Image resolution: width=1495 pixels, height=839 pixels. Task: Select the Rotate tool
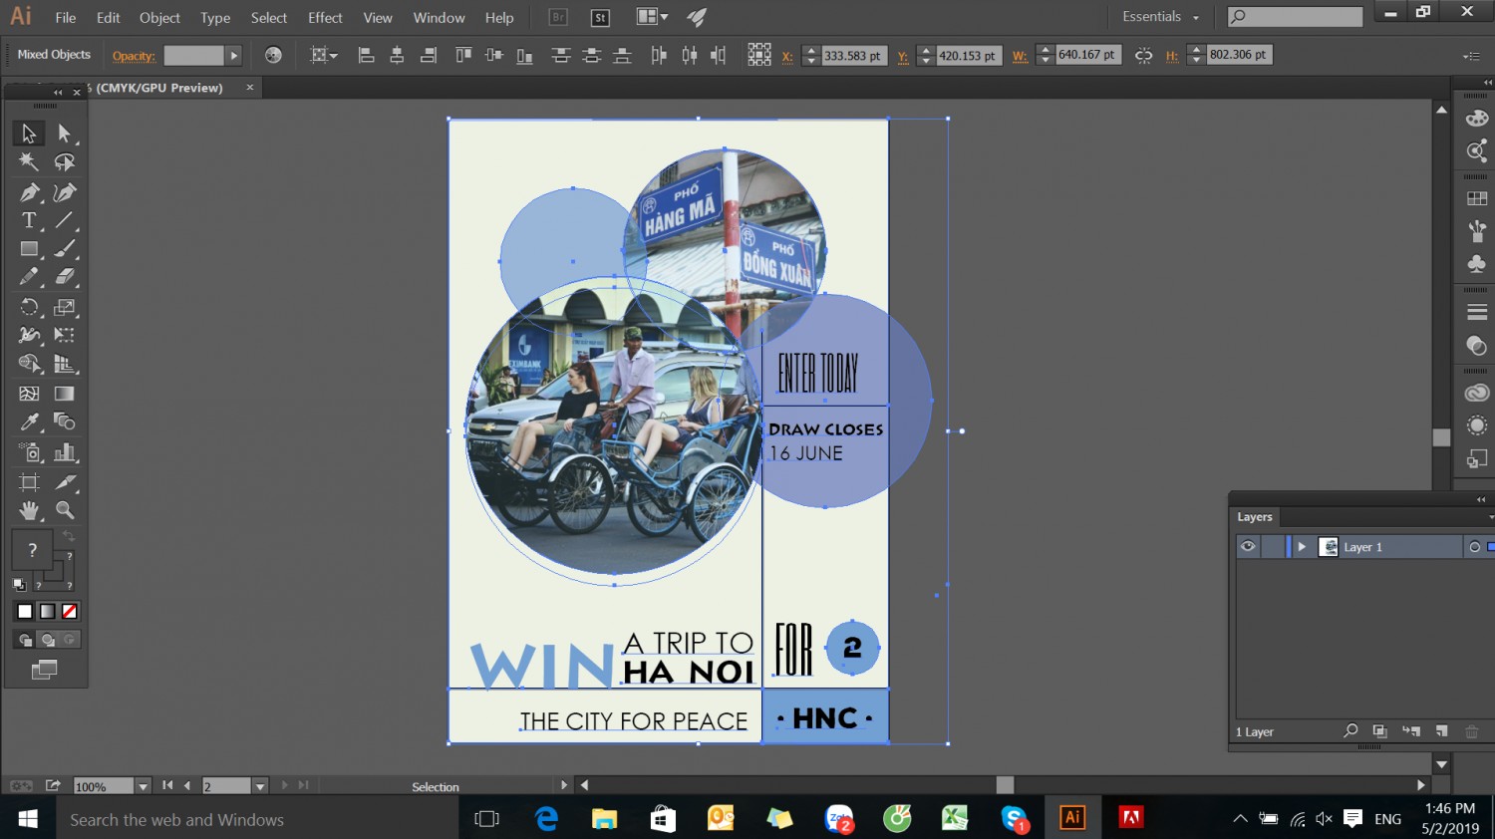(29, 307)
